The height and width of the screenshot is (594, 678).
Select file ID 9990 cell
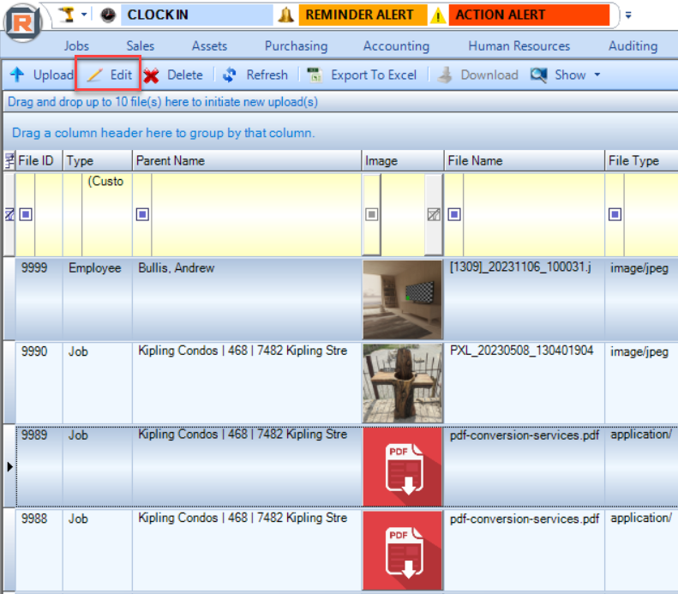click(x=39, y=382)
